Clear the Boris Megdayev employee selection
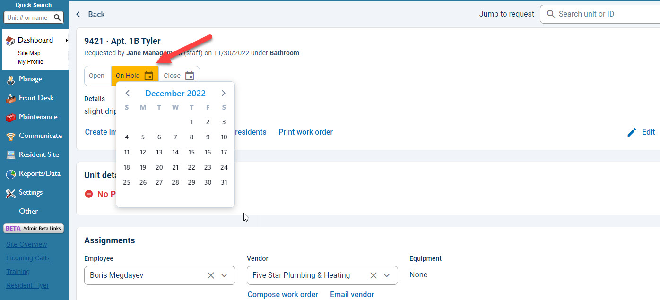This screenshot has width=660, height=300. point(211,275)
